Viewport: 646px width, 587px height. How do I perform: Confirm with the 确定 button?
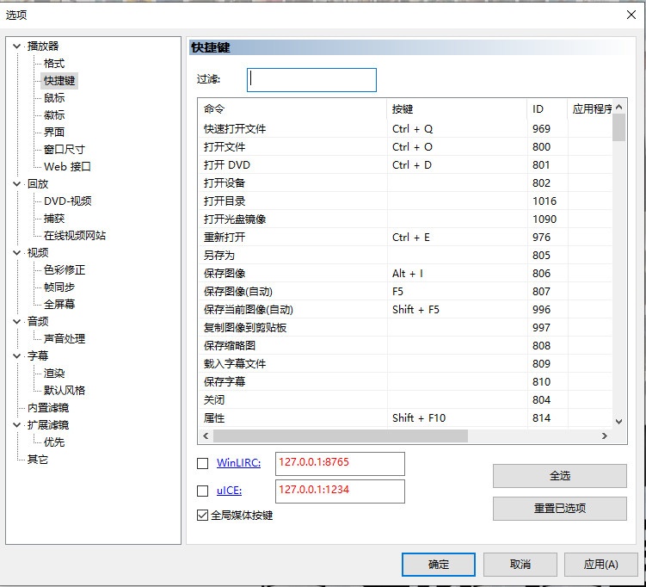point(439,565)
